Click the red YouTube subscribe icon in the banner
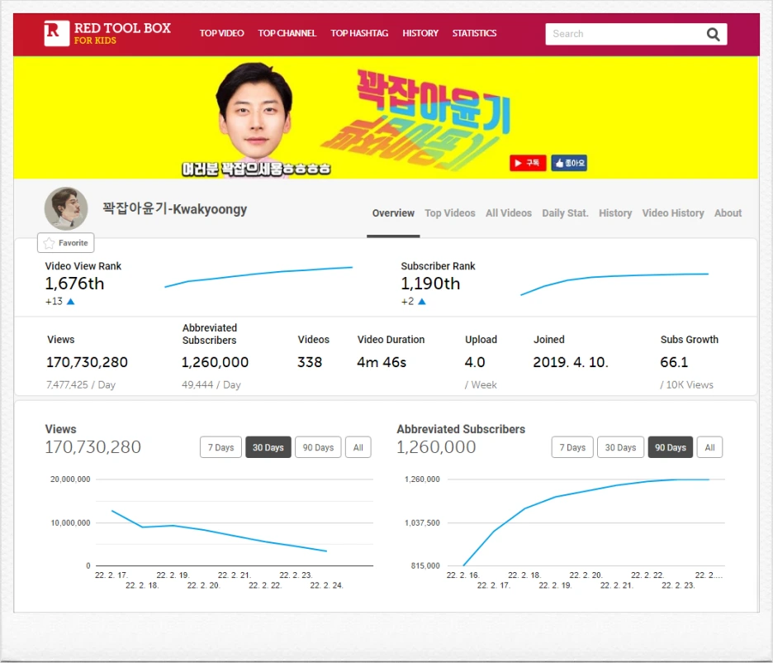This screenshot has height=663, width=773. (528, 163)
